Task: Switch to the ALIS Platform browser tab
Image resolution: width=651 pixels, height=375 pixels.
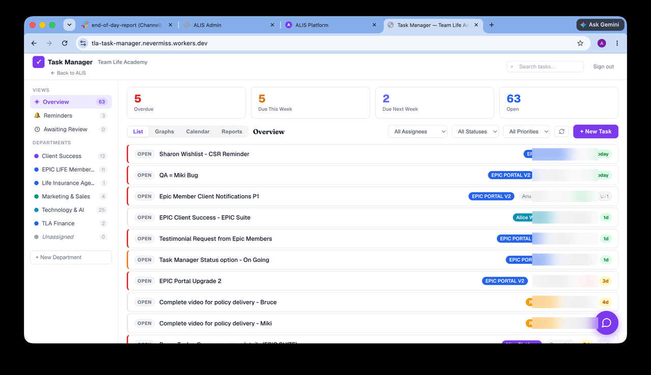Action: coord(331,25)
